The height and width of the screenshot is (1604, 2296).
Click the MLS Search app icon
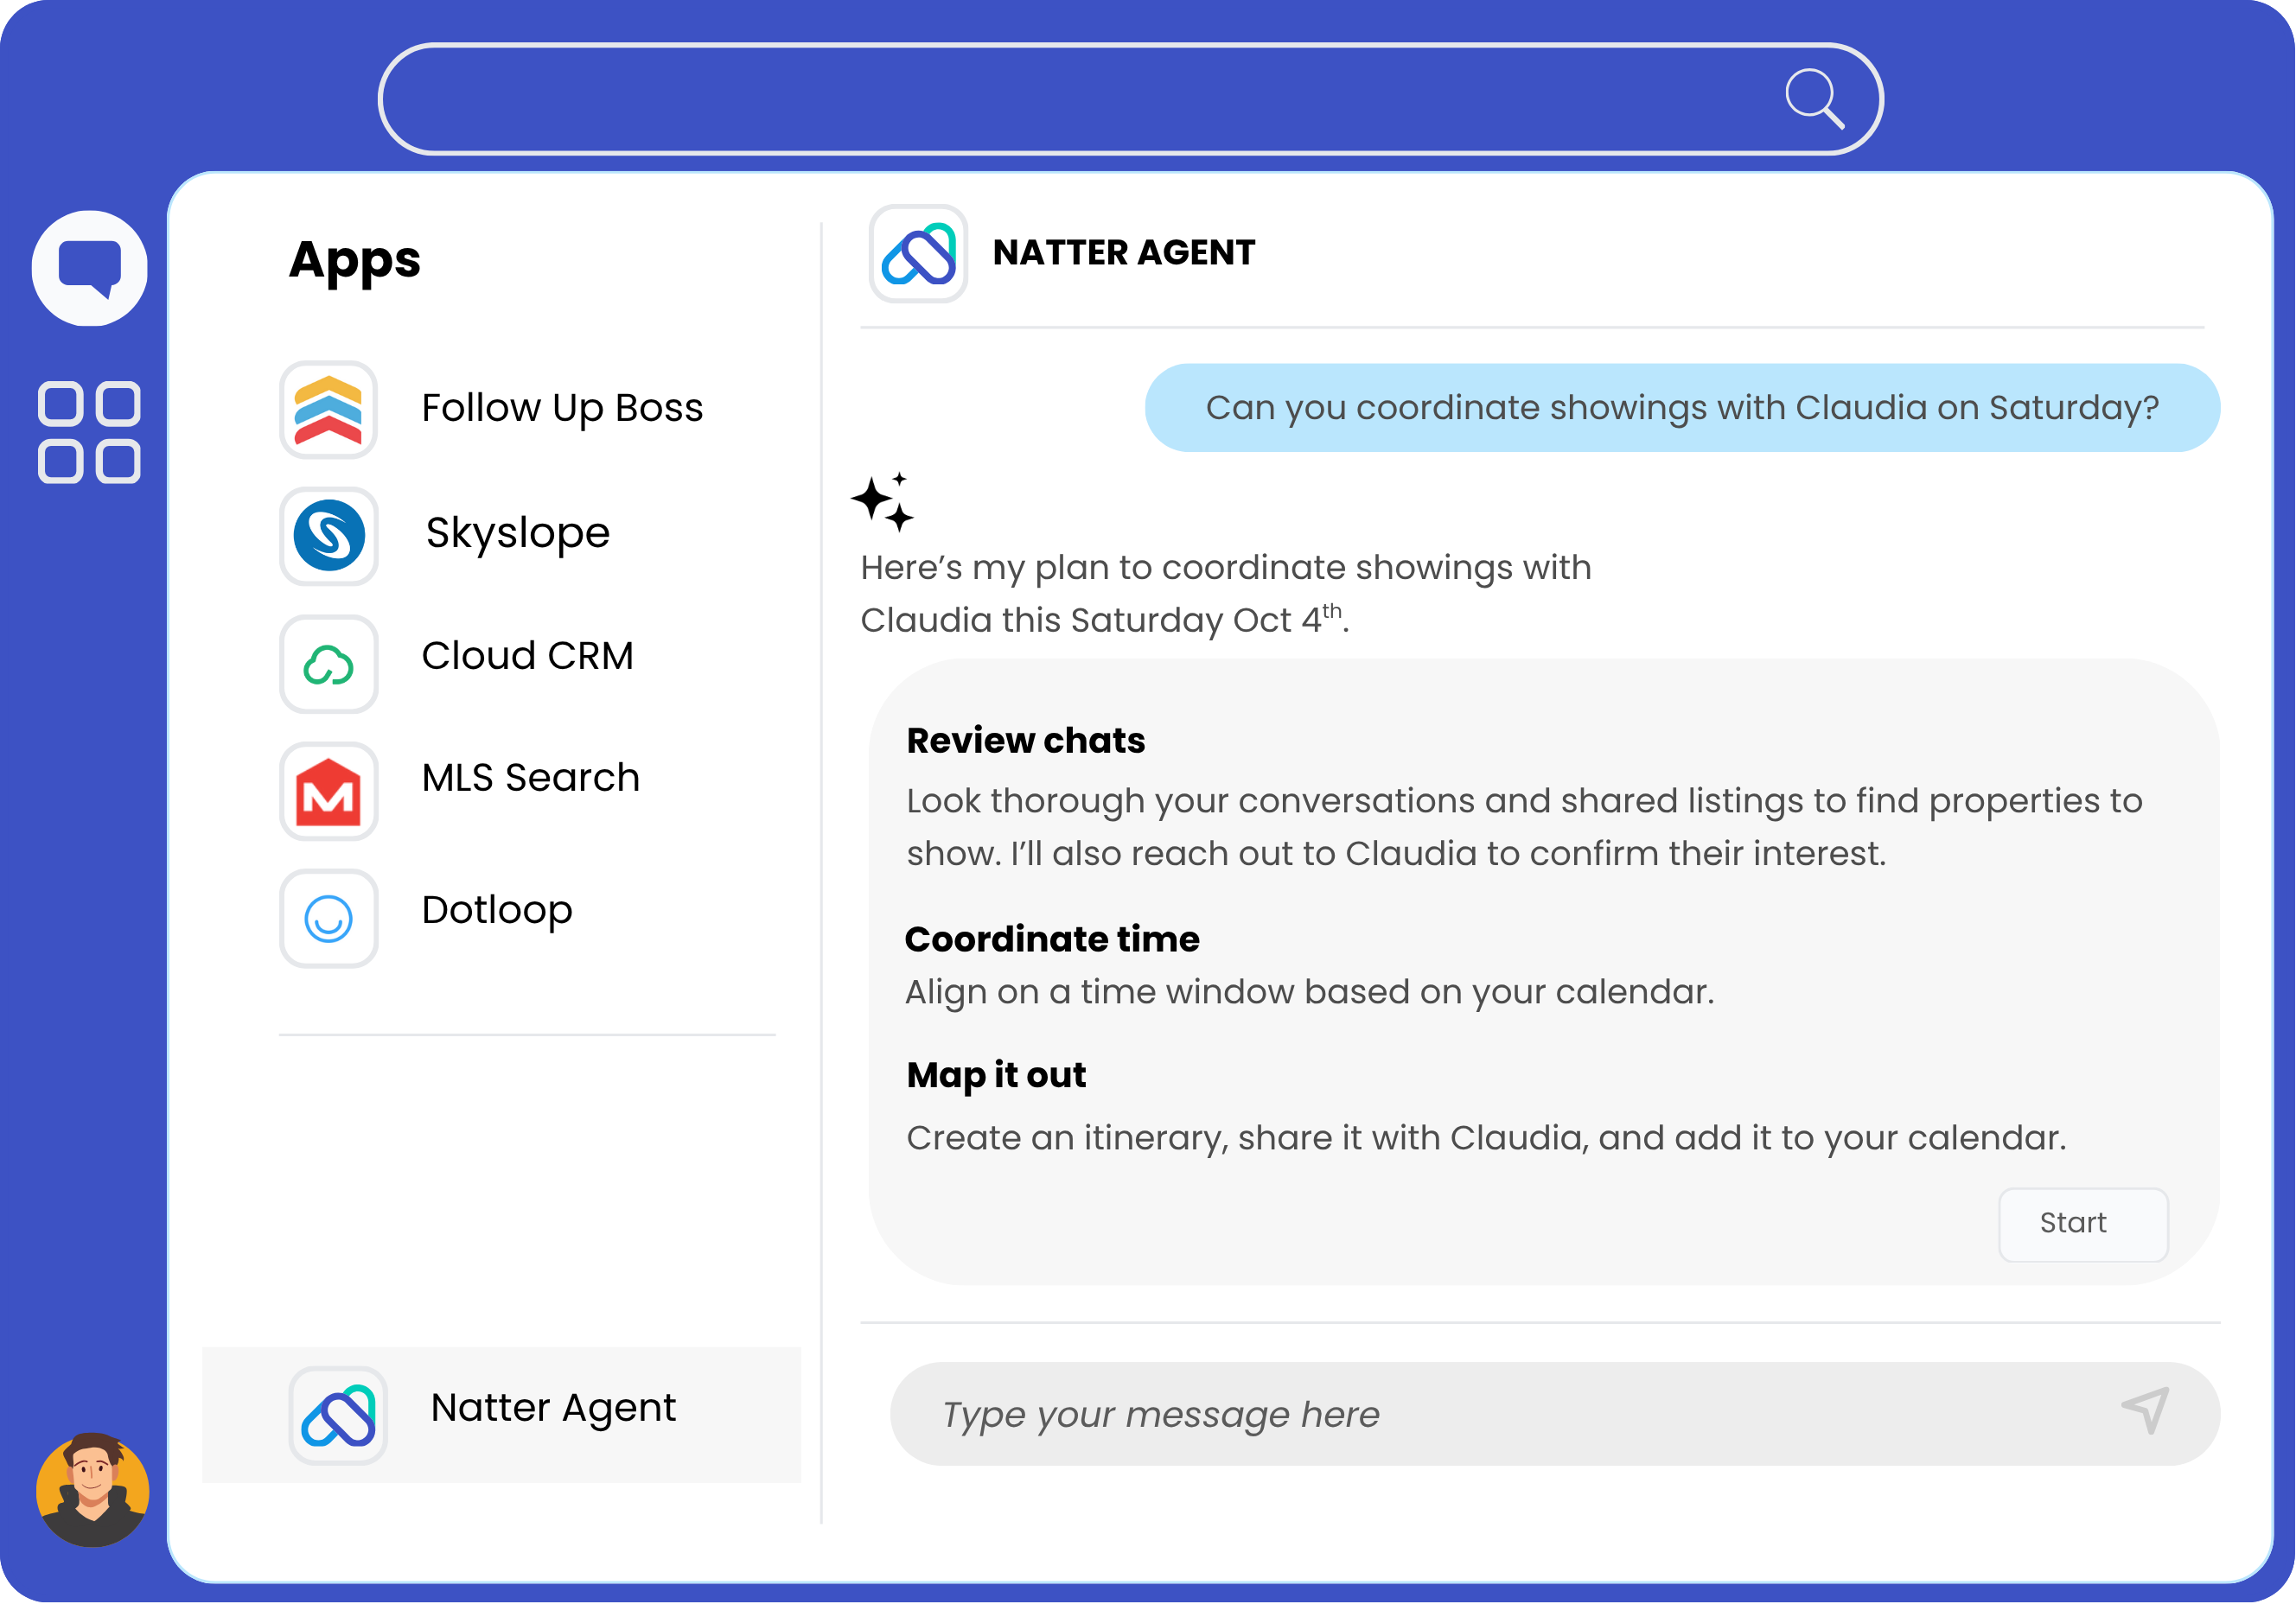coord(329,791)
